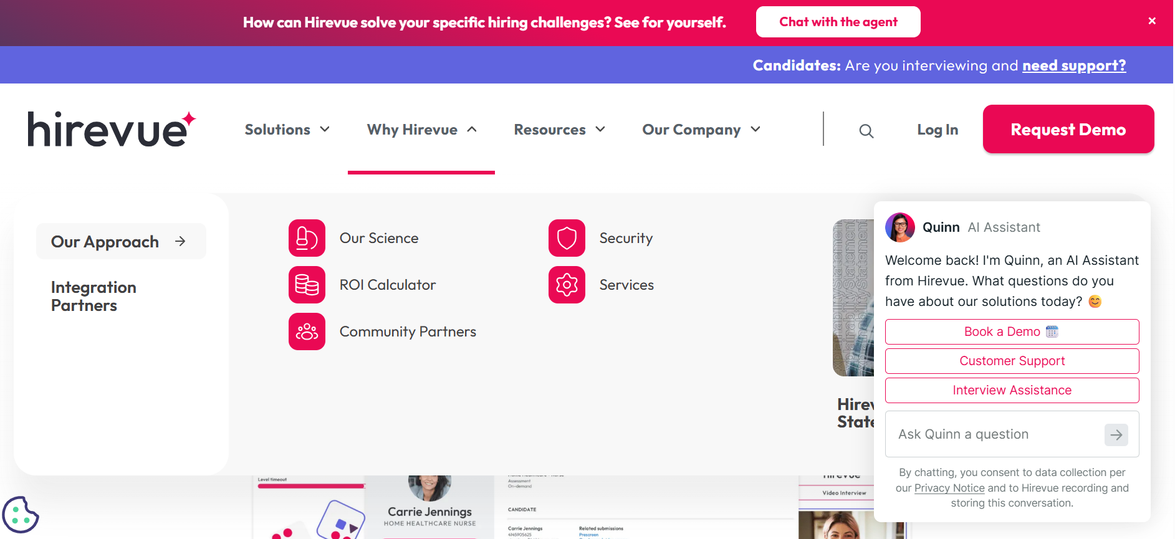Viewport: 1175px width, 539px height.
Task: Click the ROI Calculator coin-stack icon
Action: point(307,285)
